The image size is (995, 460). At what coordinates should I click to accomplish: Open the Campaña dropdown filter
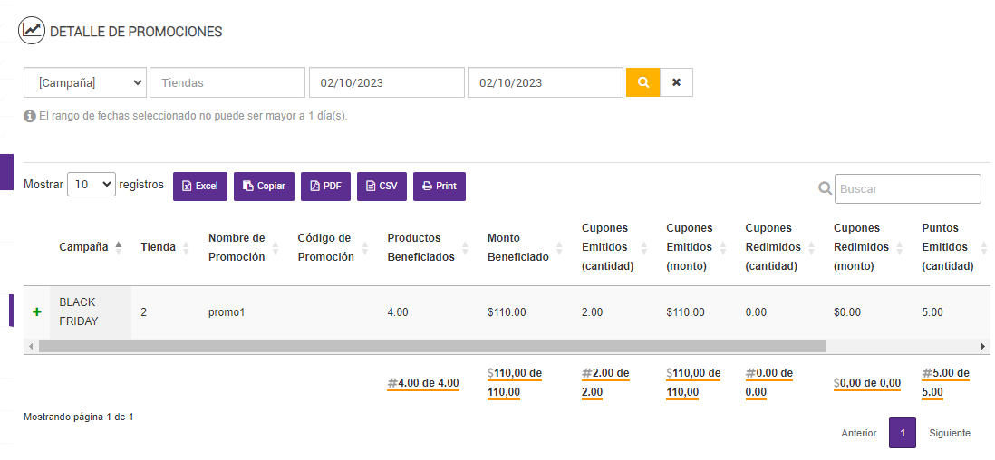point(86,82)
